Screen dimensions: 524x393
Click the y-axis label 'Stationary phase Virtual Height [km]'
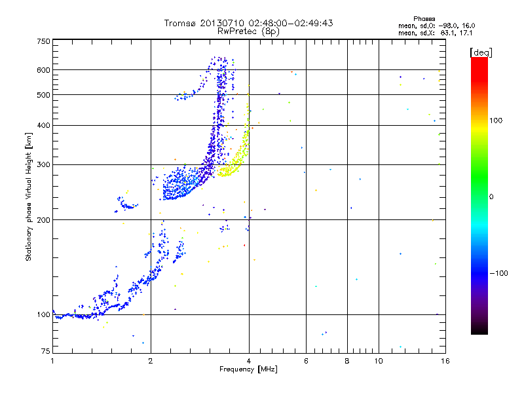28,196
